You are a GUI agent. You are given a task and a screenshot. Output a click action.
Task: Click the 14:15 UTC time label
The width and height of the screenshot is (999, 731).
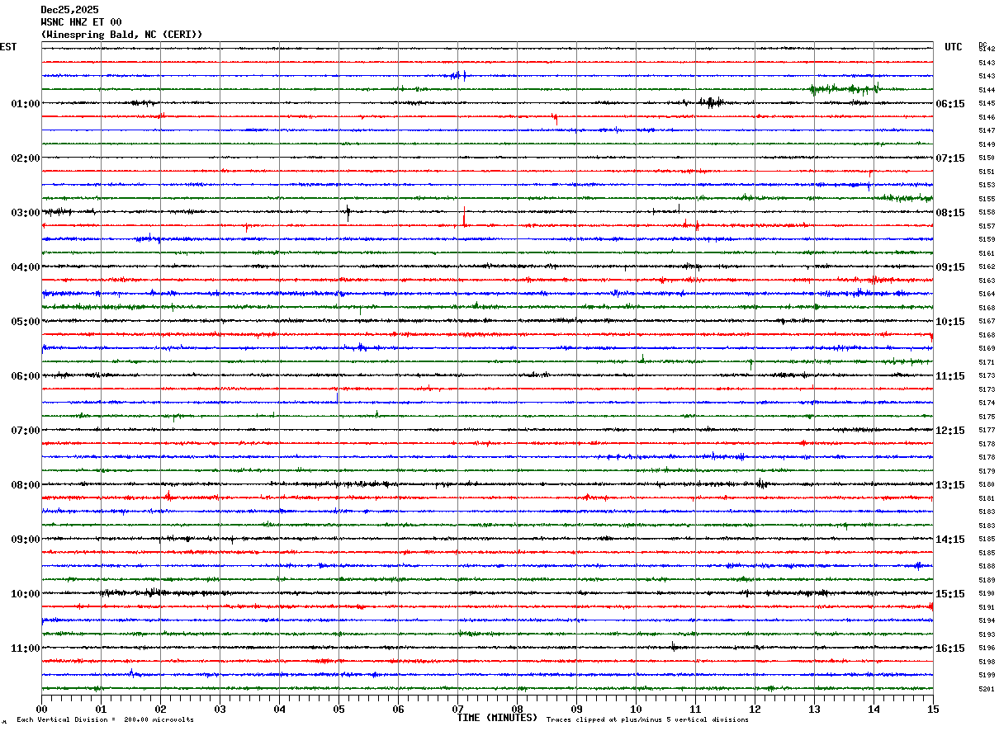(x=950, y=540)
